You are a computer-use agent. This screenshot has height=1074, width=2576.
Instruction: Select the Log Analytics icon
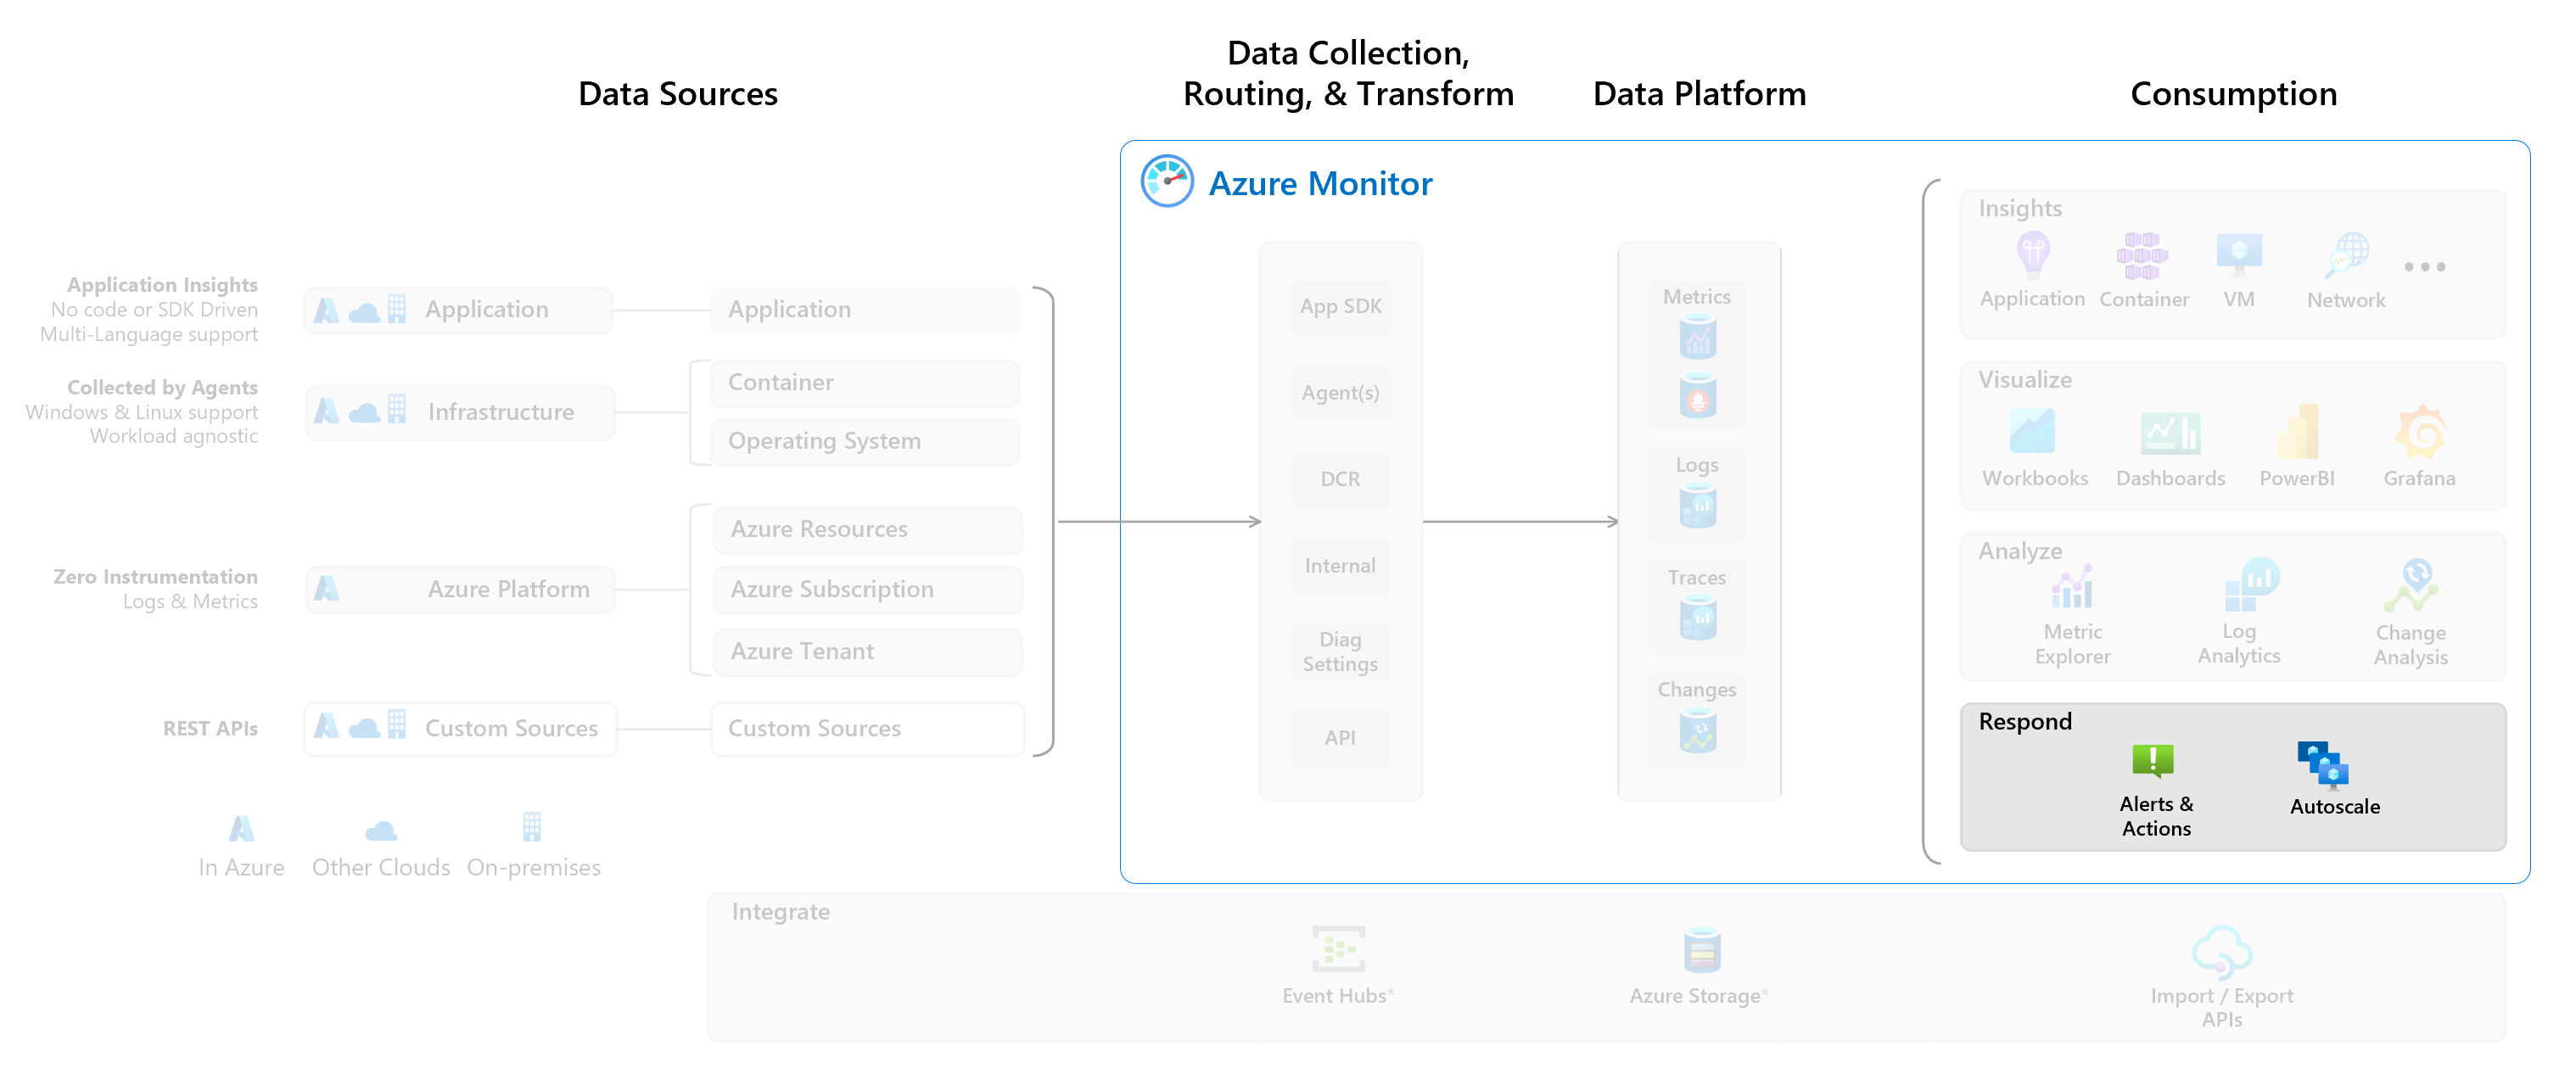[2251, 585]
